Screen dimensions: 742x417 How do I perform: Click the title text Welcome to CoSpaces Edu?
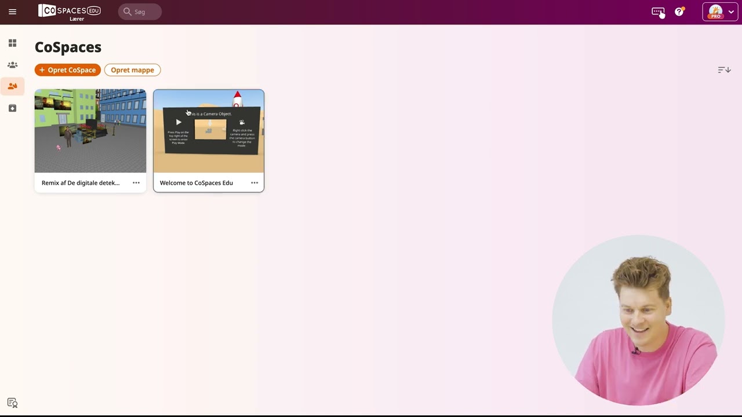[197, 183]
